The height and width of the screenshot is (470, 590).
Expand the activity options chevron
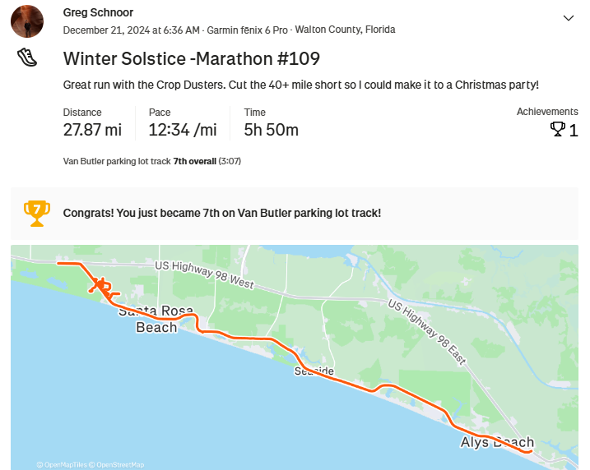point(568,18)
